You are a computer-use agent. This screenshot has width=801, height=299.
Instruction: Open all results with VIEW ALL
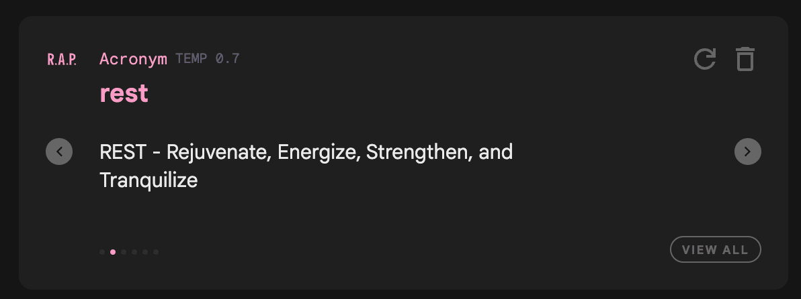click(716, 249)
